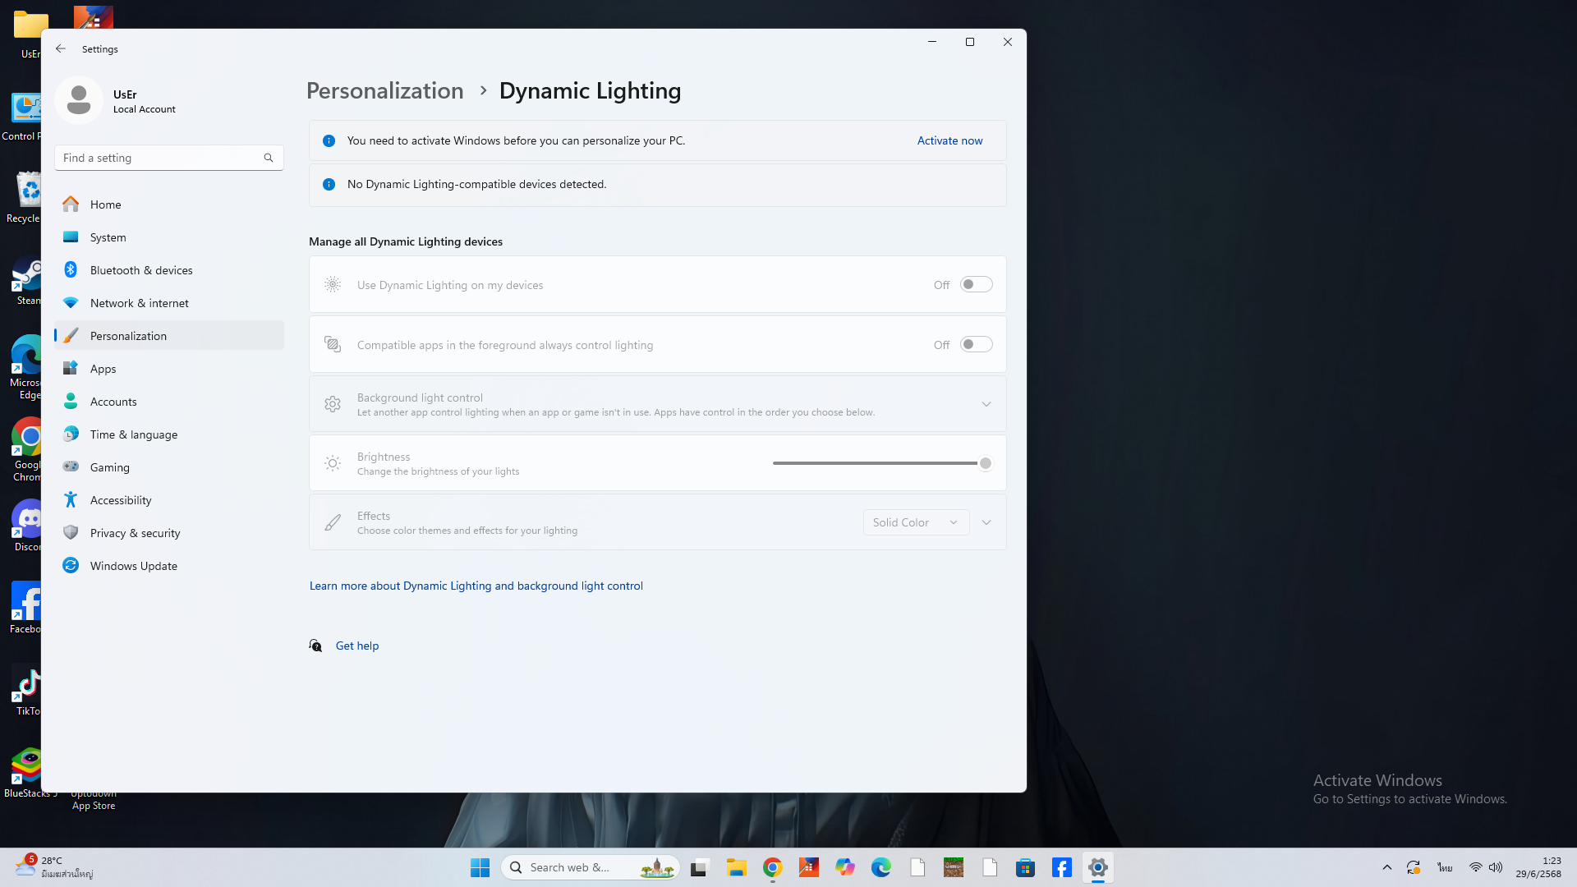Click the No compatible devices detected notice
This screenshot has width=1577, height=887.
click(657, 185)
